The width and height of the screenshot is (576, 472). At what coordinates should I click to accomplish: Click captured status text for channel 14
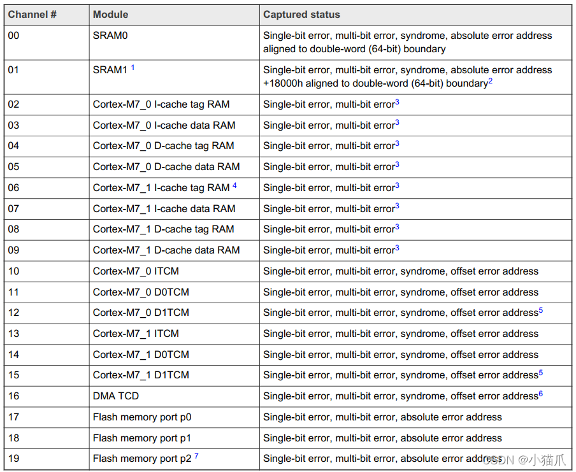pyautogui.click(x=401, y=355)
